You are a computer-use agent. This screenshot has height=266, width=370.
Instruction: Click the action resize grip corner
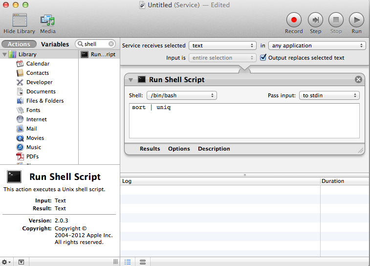(x=361, y=150)
